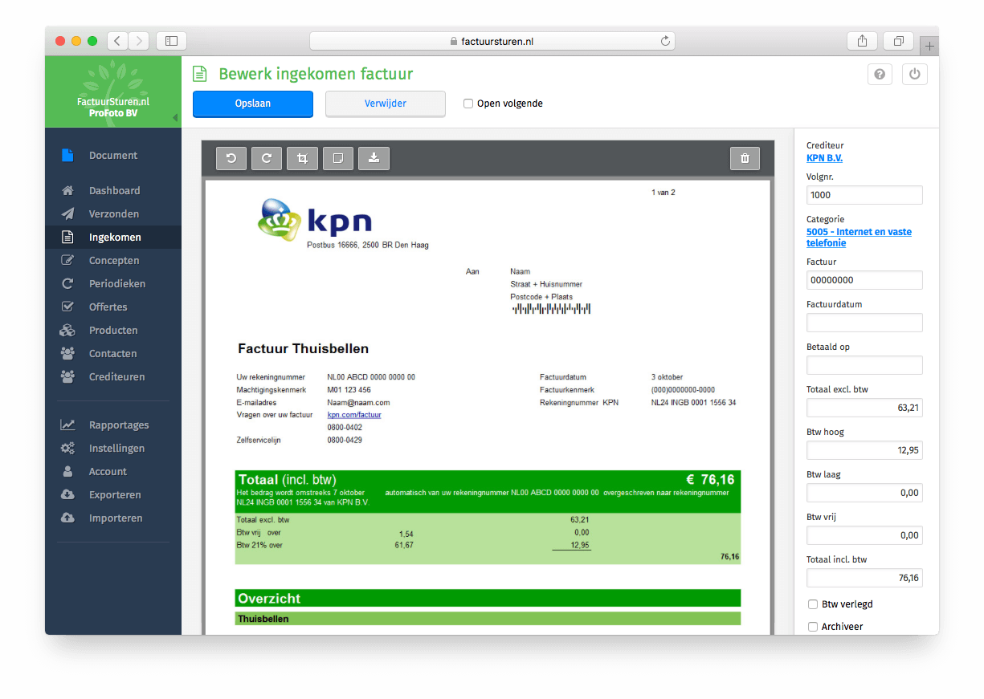
Task: Click the Safari share icon
Action: pos(862,41)
